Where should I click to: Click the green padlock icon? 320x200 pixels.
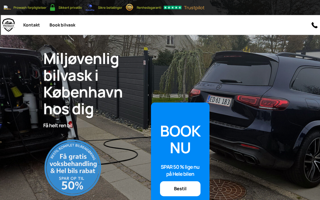[52, 7]
